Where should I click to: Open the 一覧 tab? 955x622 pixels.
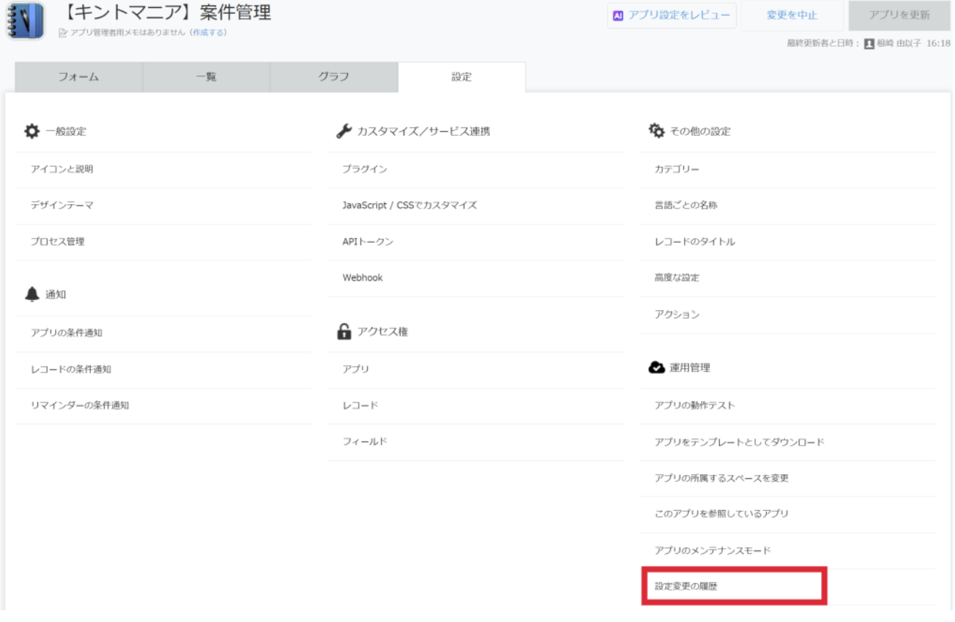[206, 77]
